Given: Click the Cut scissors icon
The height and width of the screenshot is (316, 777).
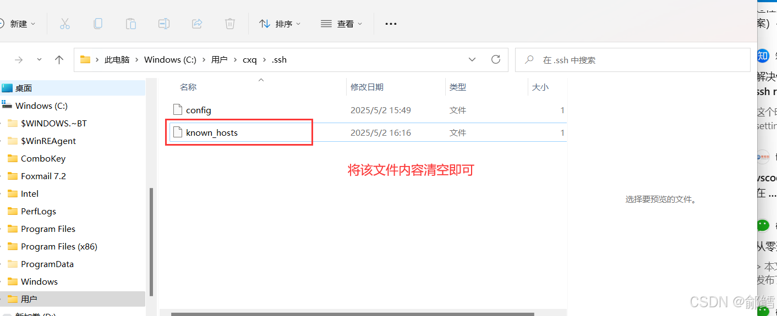Looking at the screenshot, I should tap(65, 24).
